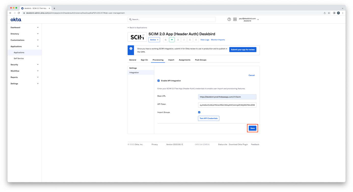The width and height of the screenshot is (353, 192).
Task: Switch to the Assignments tab
Action: click(x=184, y=60)
